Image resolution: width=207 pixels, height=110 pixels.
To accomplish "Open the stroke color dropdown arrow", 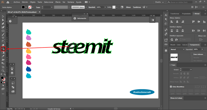I will coord(33,7).
